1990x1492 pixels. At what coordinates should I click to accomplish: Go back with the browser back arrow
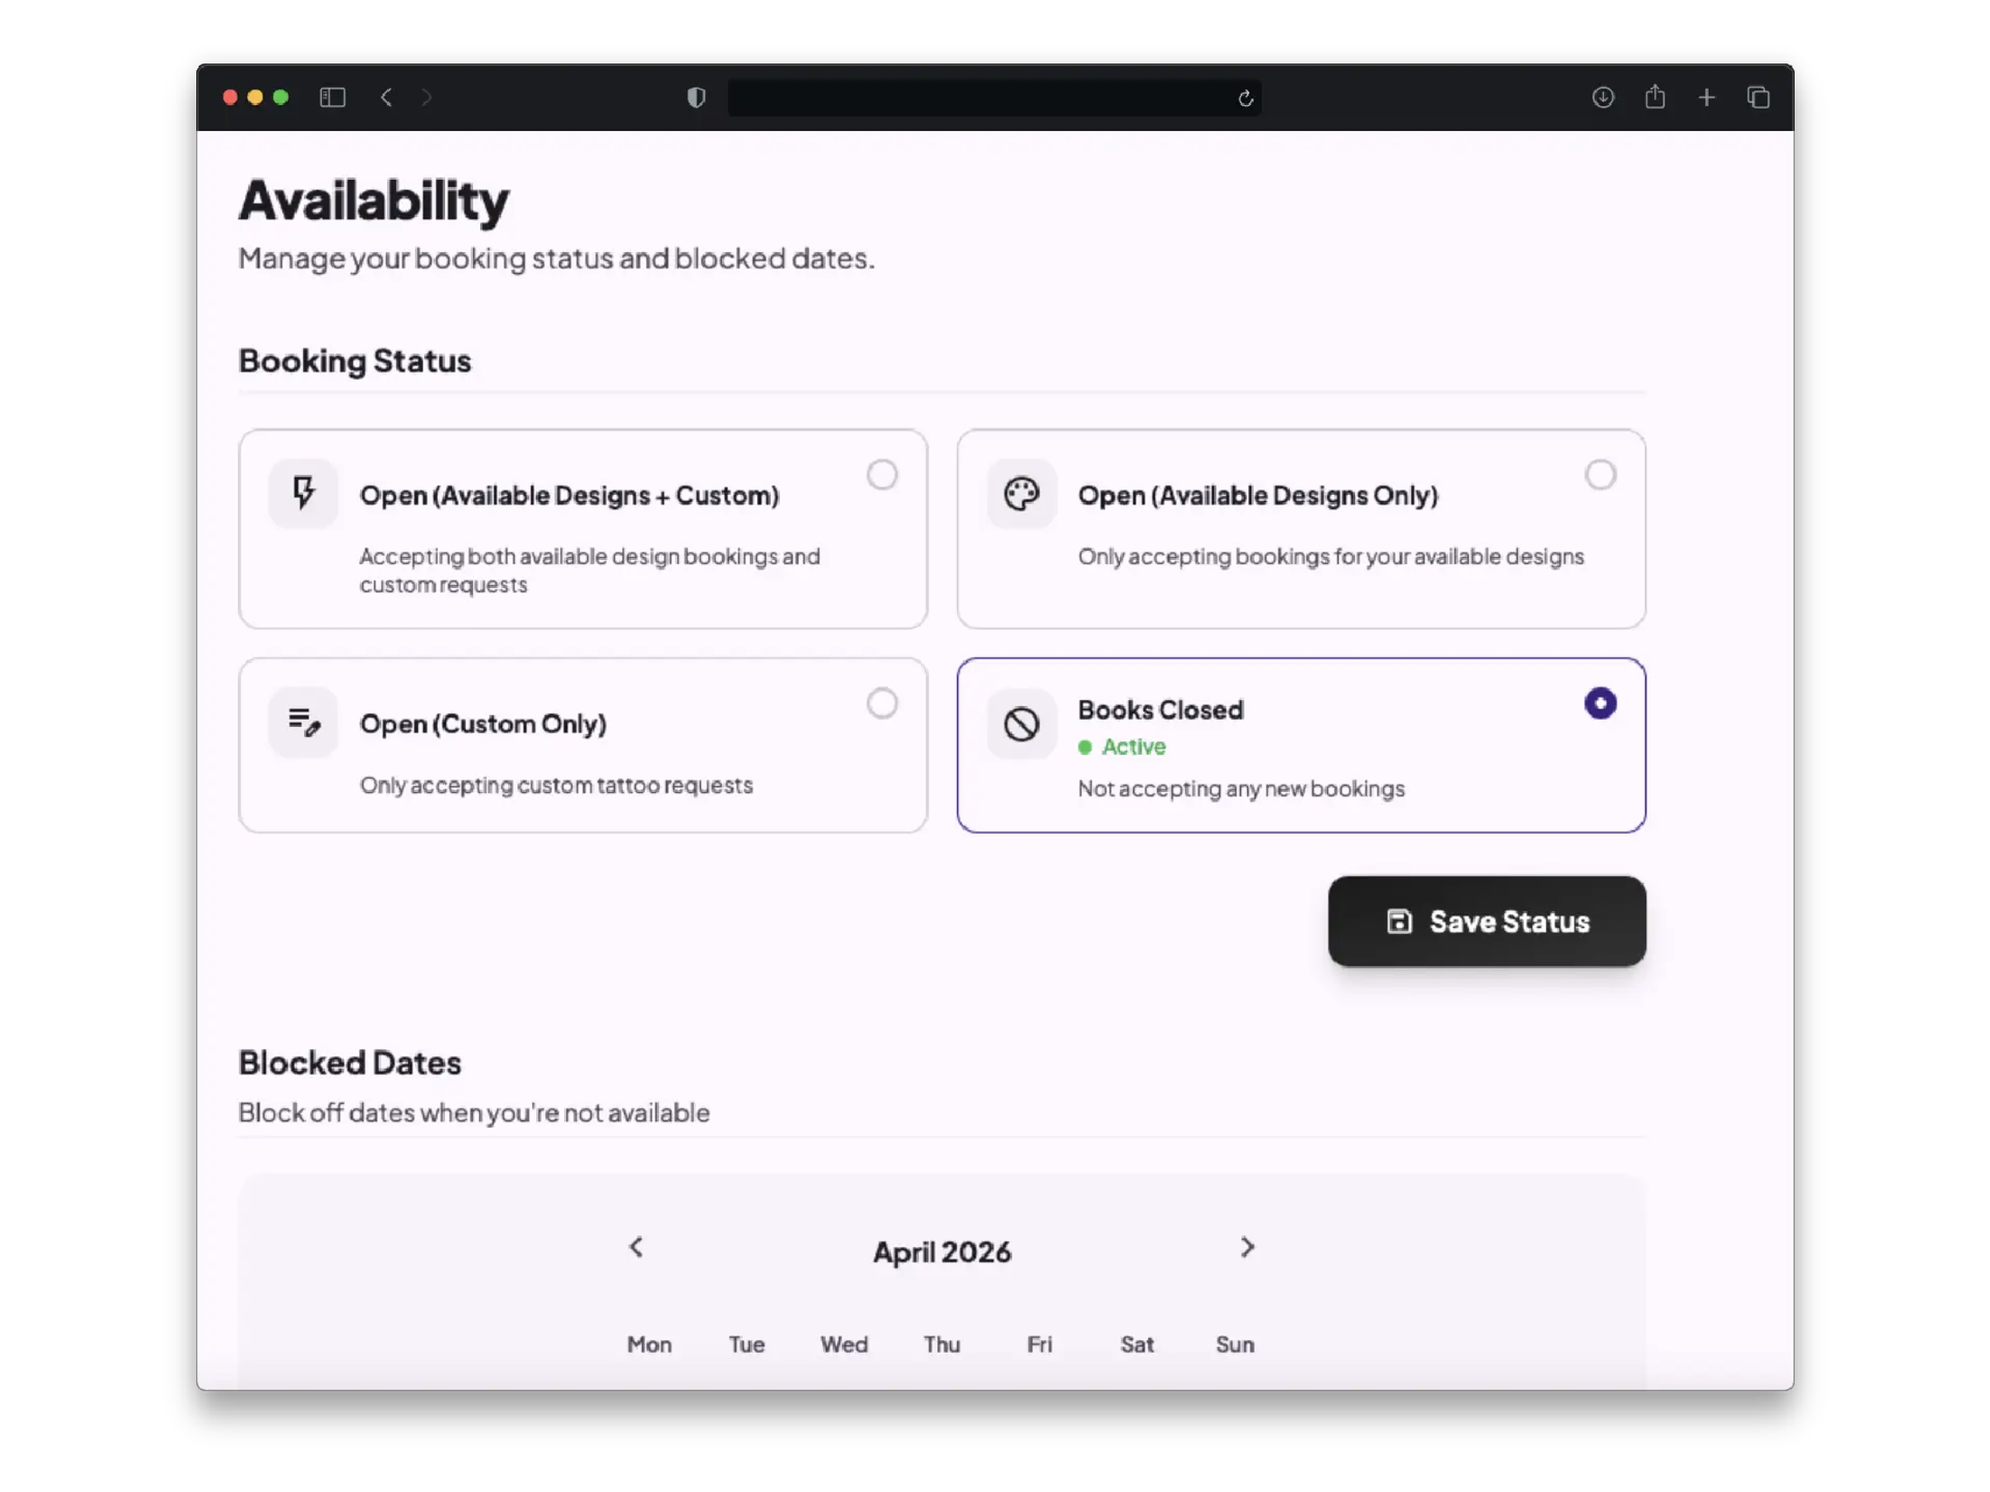click(x=386, y=97)
